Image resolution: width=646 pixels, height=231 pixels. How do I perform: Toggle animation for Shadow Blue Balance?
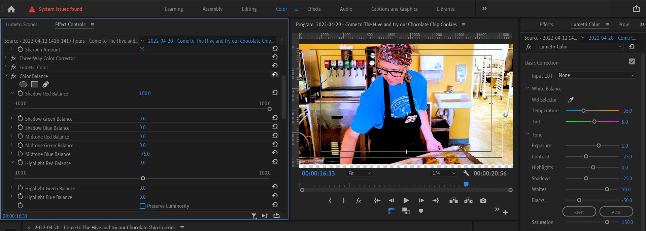[20, 127]
